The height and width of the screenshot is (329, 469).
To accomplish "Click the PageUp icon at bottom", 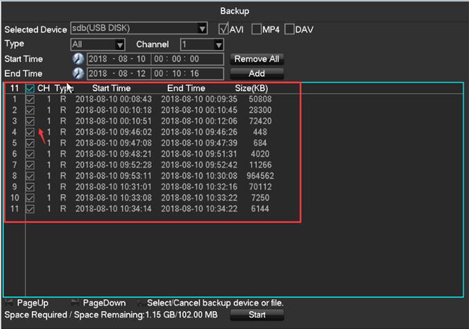I will (9, 303).
